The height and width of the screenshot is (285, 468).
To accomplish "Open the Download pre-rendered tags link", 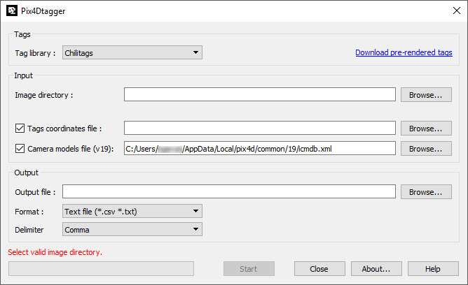I will pyautogui.click(x=404, y=52).
